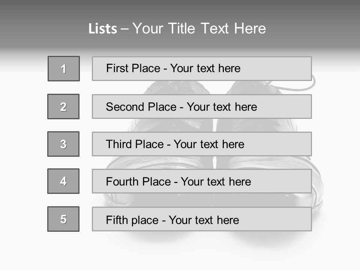Click the right shoe between bars three and four
Viewport: 360px width, 270px height.
click(262, 162)
